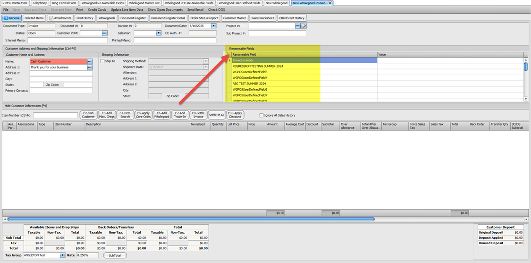This screenshot has width=531, height=263.
Task: Switch to RIMSS WinNetStar window tab
Action: 15,3
